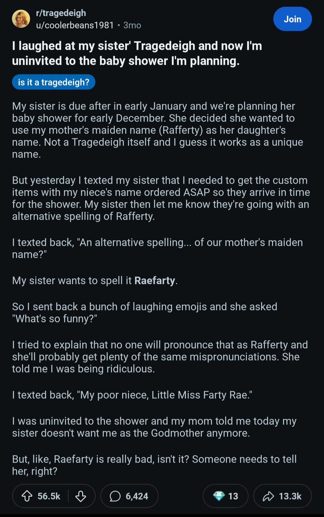Viewport: 324px width, 517px height.
Task: Click the 3mo post timestamp
Action: coord(132,25)
